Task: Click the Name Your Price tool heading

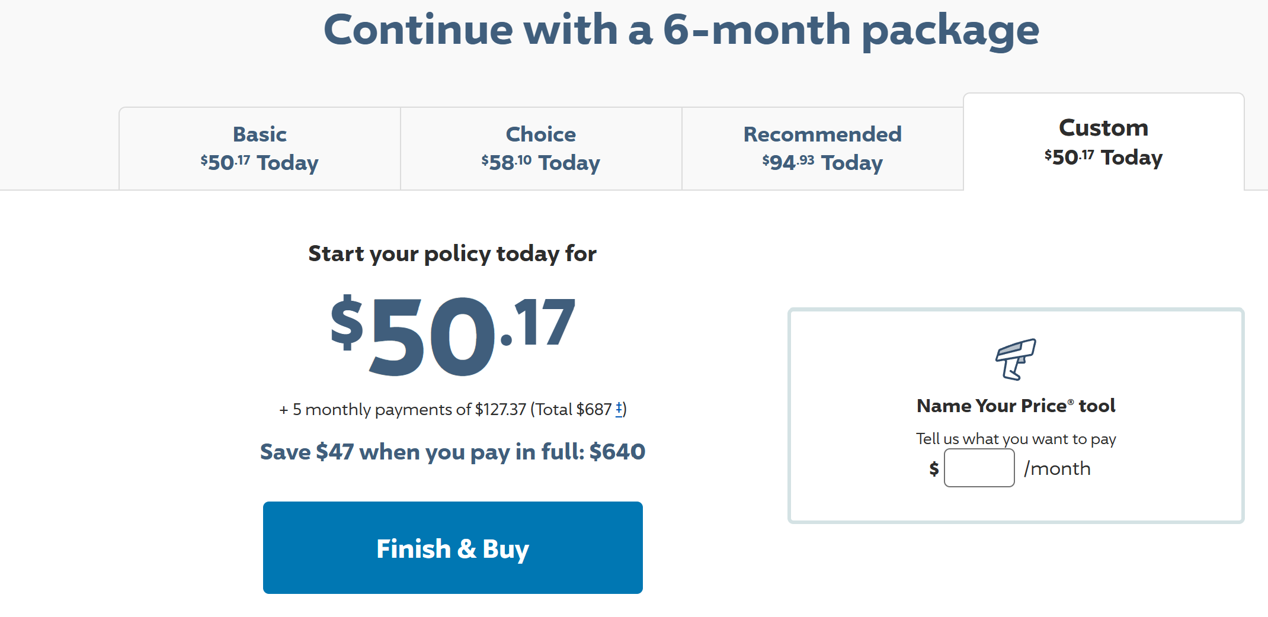Action: coord(1016,406)
